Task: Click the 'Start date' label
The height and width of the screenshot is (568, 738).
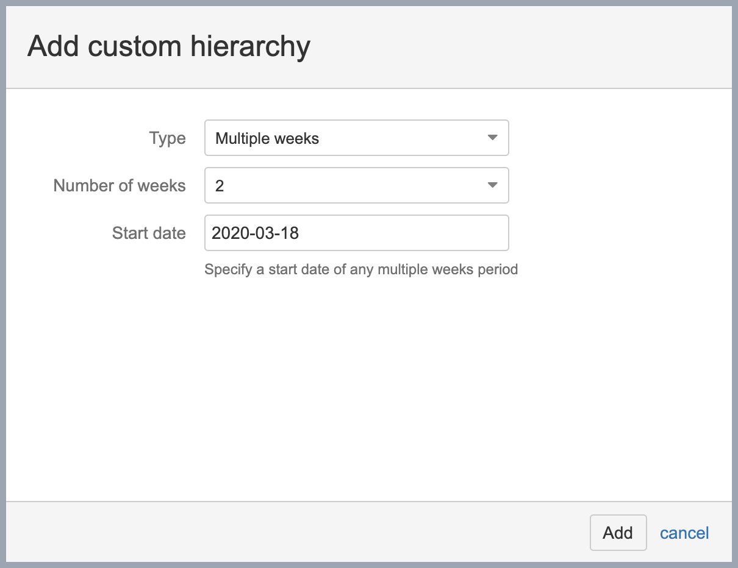Action: pyautogui.click(x=149, y=233)
